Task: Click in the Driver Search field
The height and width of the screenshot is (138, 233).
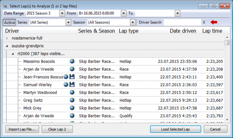Action: click(x=181, y=22)
